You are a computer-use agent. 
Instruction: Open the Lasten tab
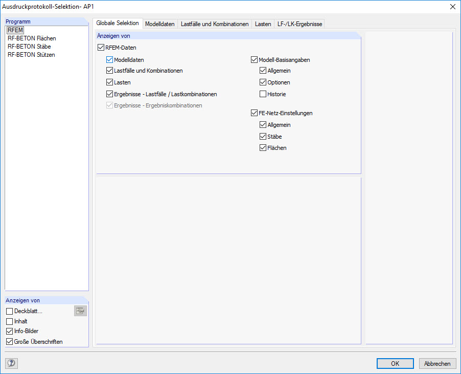pyautogui.click(x=263, y=24)
